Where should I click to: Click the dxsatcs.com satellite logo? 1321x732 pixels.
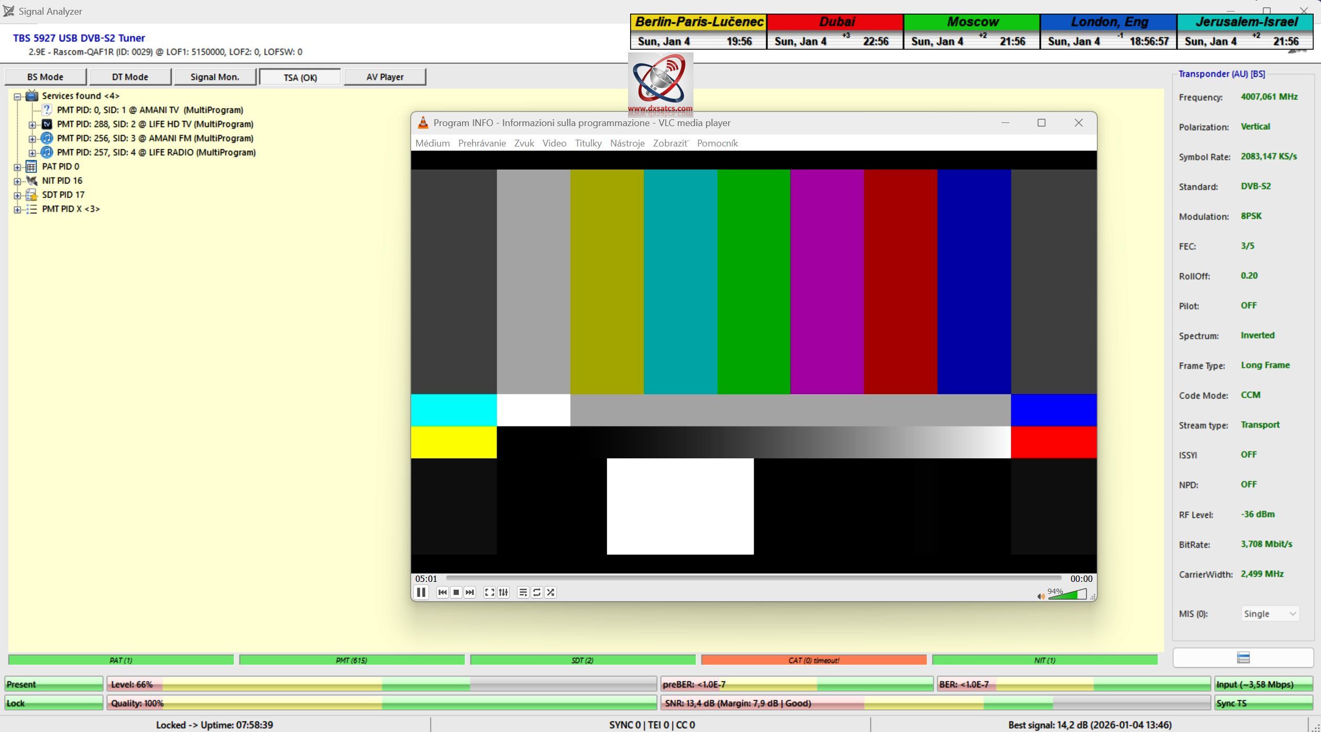pyautogui.click(x=660, y=84)
